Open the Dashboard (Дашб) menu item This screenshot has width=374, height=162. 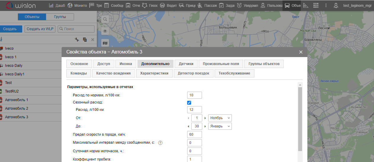(57, 5)
